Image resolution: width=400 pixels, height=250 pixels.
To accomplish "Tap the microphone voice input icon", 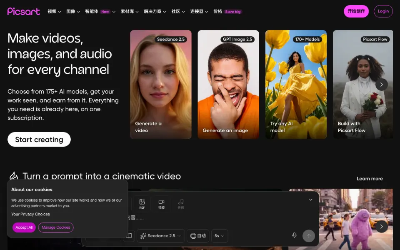I will (294, 235).
